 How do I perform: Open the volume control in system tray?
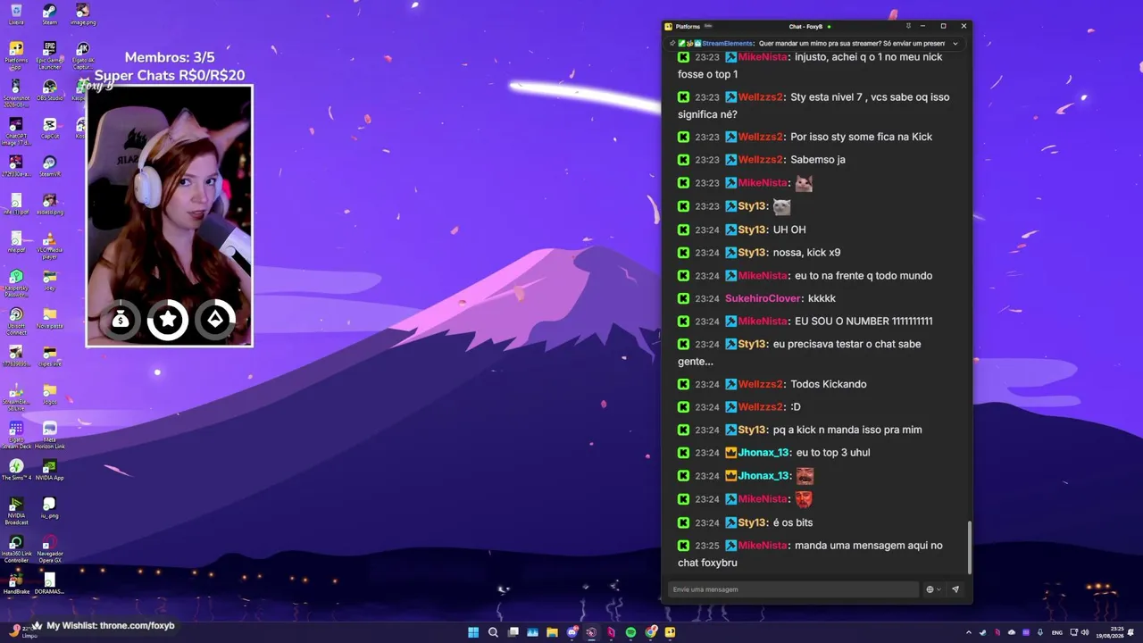tap(1085, 632)
